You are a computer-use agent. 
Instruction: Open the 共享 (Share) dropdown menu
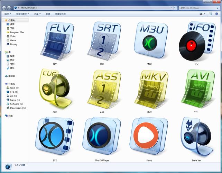[37, 14]
